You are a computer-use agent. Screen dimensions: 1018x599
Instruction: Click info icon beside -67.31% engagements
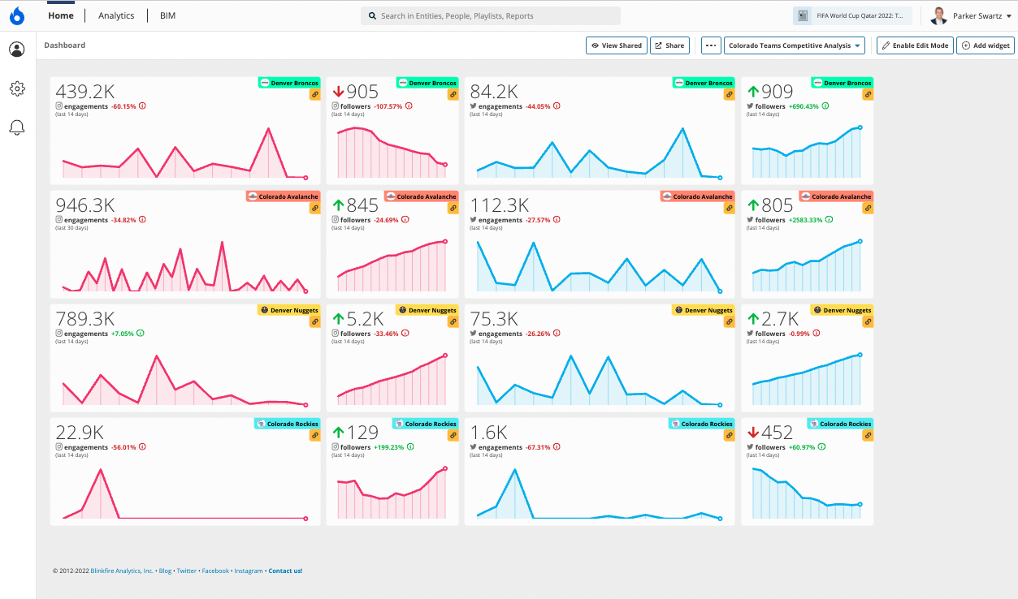click(x=557, y=447)
